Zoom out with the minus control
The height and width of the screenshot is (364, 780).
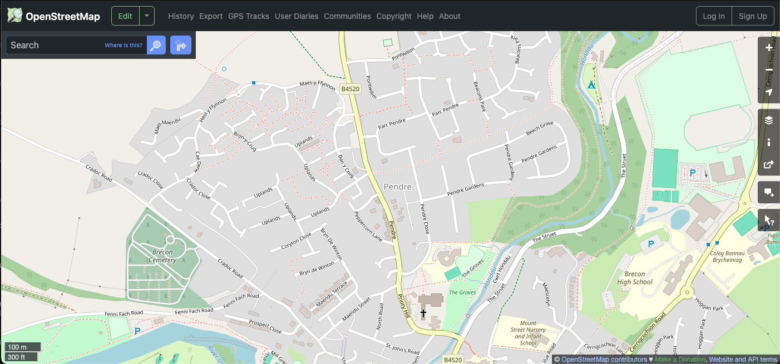click(x=769, y=70)
